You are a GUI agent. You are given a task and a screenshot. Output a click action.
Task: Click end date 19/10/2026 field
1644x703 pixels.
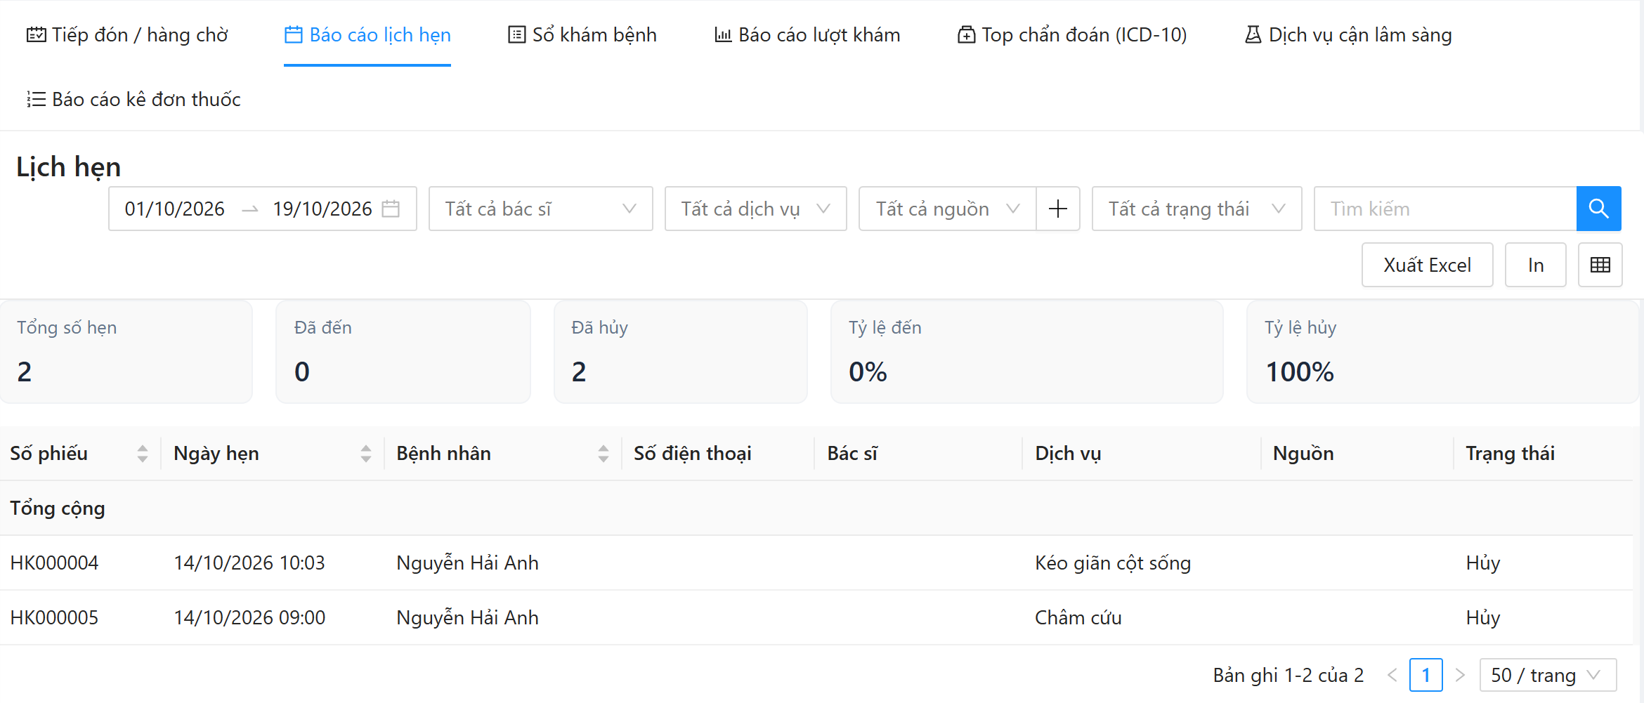(x=322, y=209)
